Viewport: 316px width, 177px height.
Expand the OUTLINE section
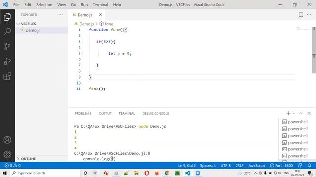pyautogui.click(x=26, y=159)
